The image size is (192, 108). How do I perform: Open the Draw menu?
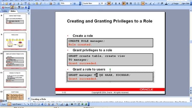pyautogui.click(x=4, y=104)
